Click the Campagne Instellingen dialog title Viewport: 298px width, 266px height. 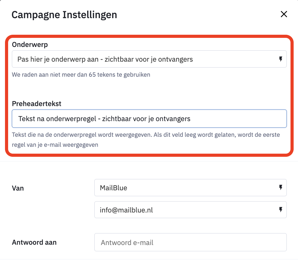[64, 15]
